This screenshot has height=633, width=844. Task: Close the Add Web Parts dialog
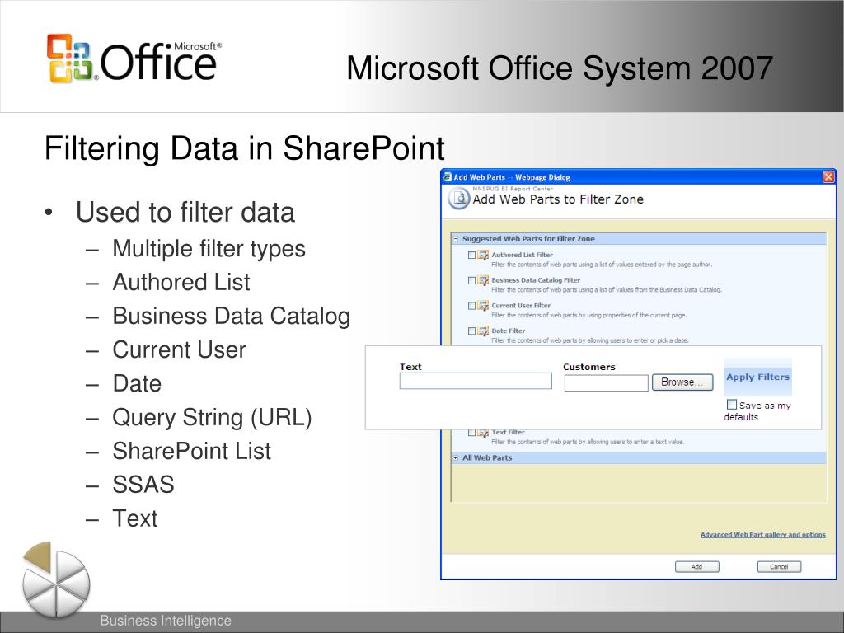pos(828,176)
